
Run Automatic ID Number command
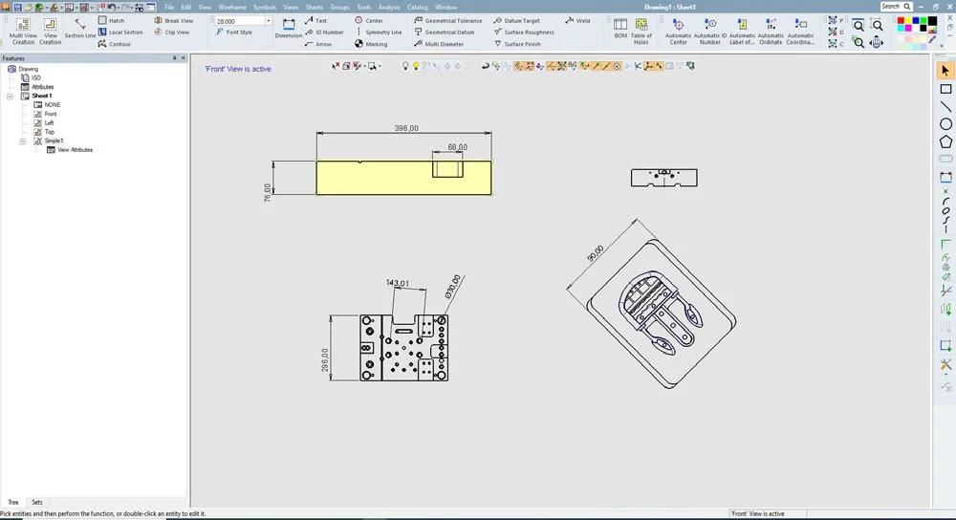(709, 32)
